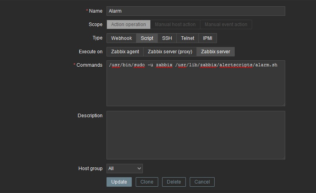The width and height of the screenshot is (316, 193).
Task: Set Execute on to Zabbix server (proxy)
Action: 170,52
